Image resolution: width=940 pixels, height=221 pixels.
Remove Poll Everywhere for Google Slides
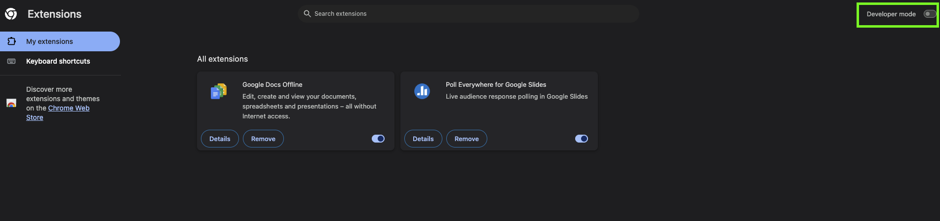[x=467, y=139]
